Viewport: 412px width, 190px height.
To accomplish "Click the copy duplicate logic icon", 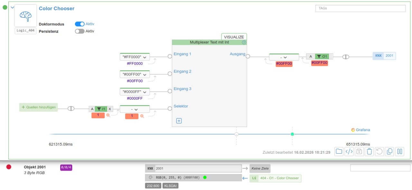I will tap(389, 151).
